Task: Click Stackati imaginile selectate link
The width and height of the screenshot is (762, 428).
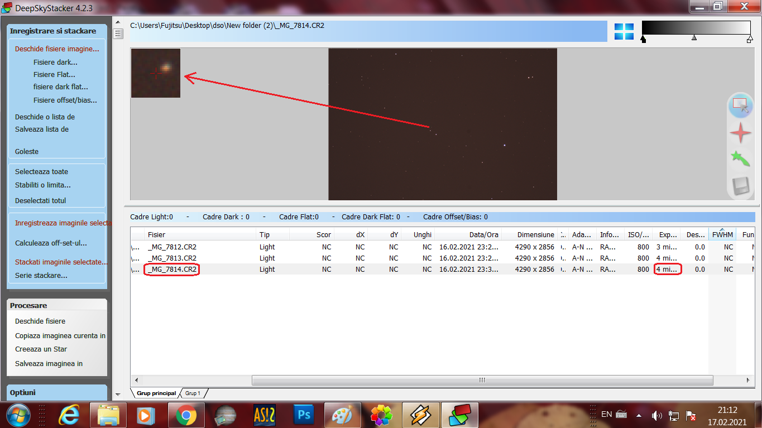Action: coord(61,262)
